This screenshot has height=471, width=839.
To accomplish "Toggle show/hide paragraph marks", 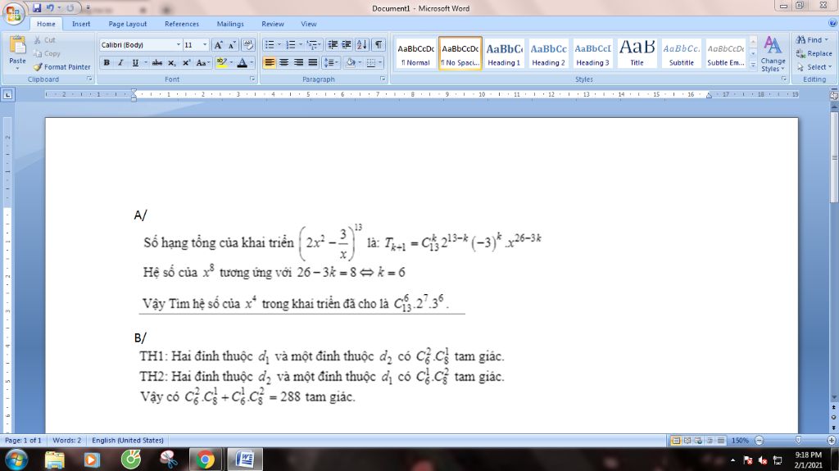I will coord(379,45).
